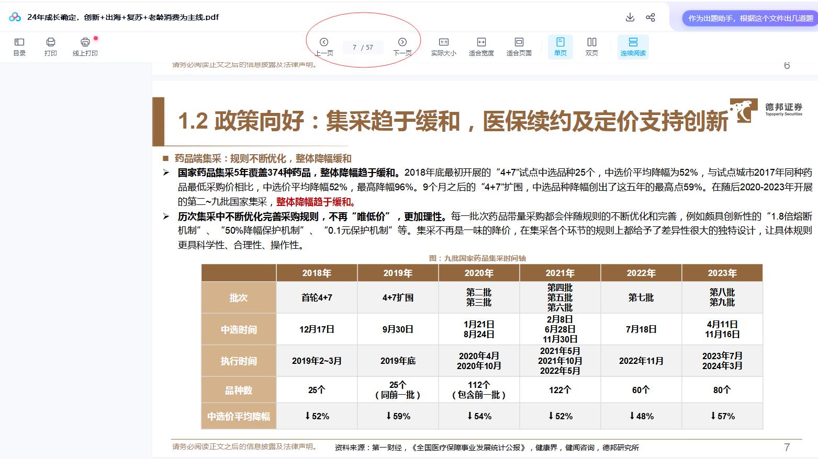Toggle 双页 double page mode
The height and width of the screenshot is (459, 818).
[x=591, y=46]
